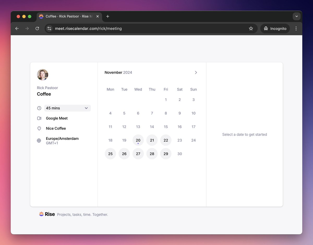Select November 21 on the calendar
Image resolution: width=313 pixels, height=245 pixels.
[x=152, y=140]
